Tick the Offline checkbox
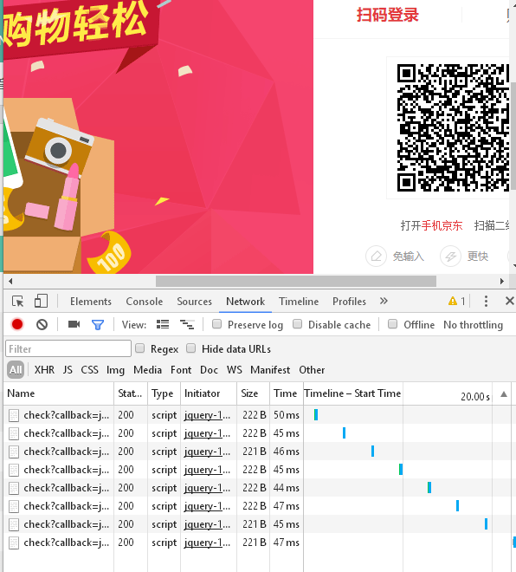 click(392, 324)
